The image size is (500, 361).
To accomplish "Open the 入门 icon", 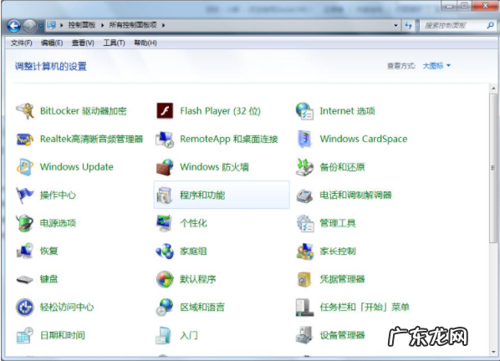I will tap(164, 335).
